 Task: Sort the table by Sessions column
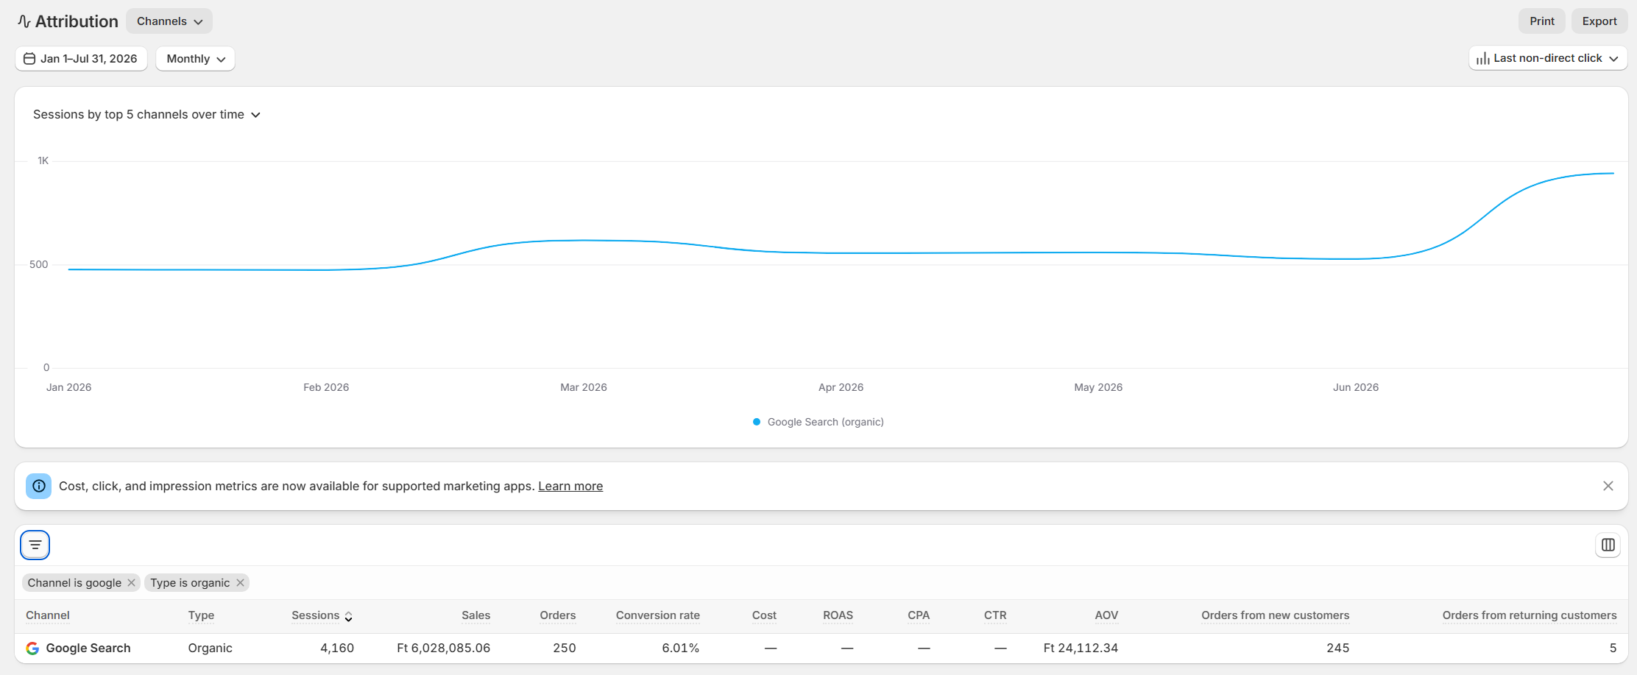pyautogui.click(x=322, y=615)
